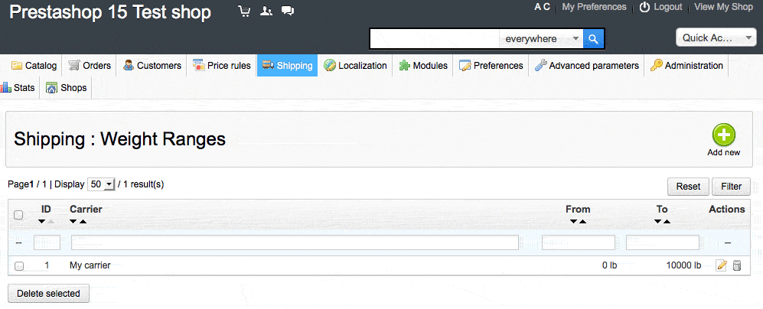Click the Carrier filter input field
Image resolution: width=763 pixels, height=309 pixels.
(295, 242)
